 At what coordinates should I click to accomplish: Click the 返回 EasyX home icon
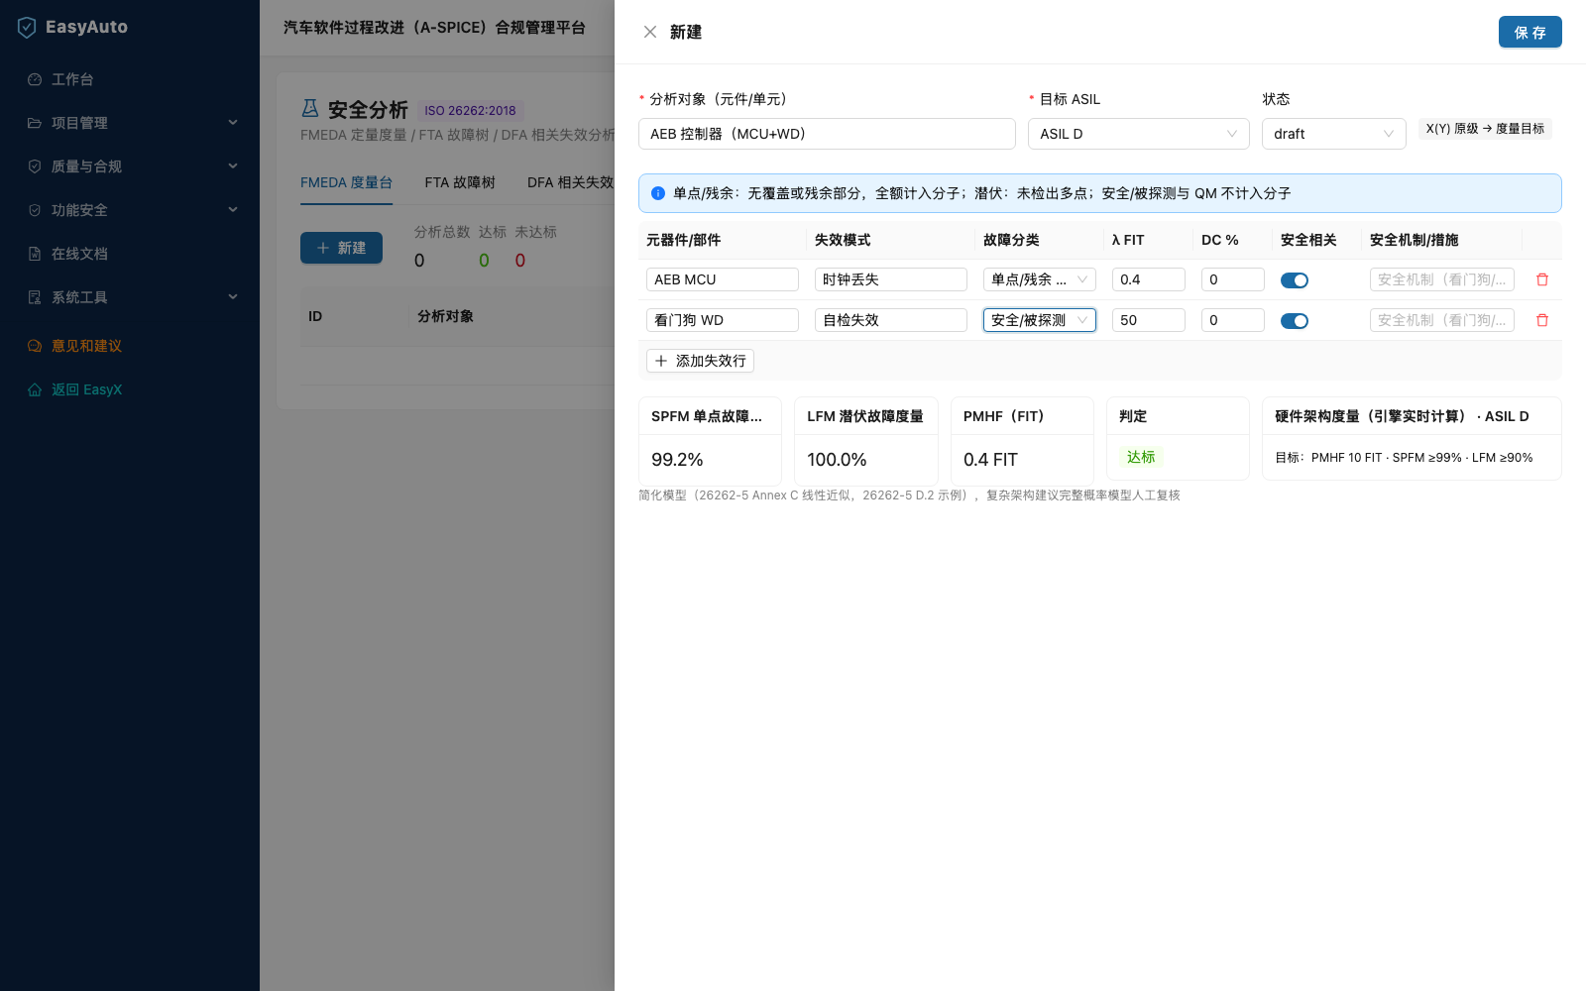click(35, 389)
